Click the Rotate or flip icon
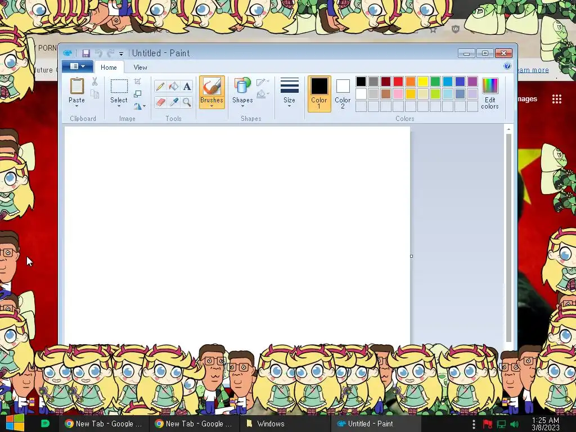 click(137, 106)
